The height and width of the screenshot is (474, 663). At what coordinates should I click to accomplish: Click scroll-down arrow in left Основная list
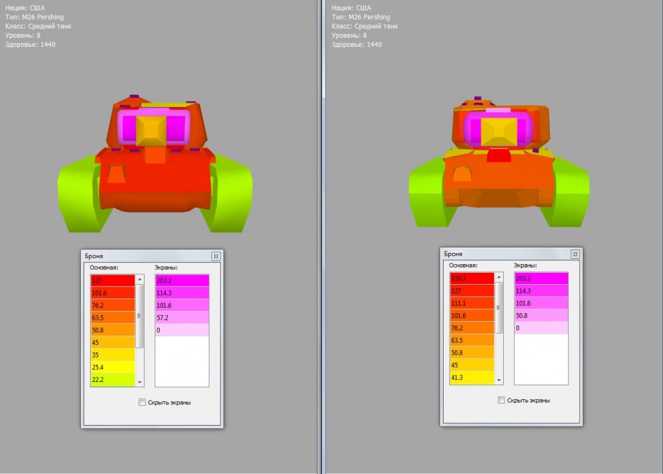coord(139,382)
